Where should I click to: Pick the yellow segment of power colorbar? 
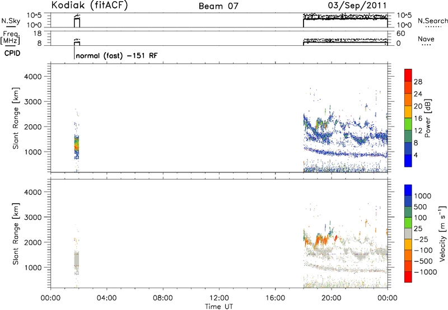[x=408, y=112]
